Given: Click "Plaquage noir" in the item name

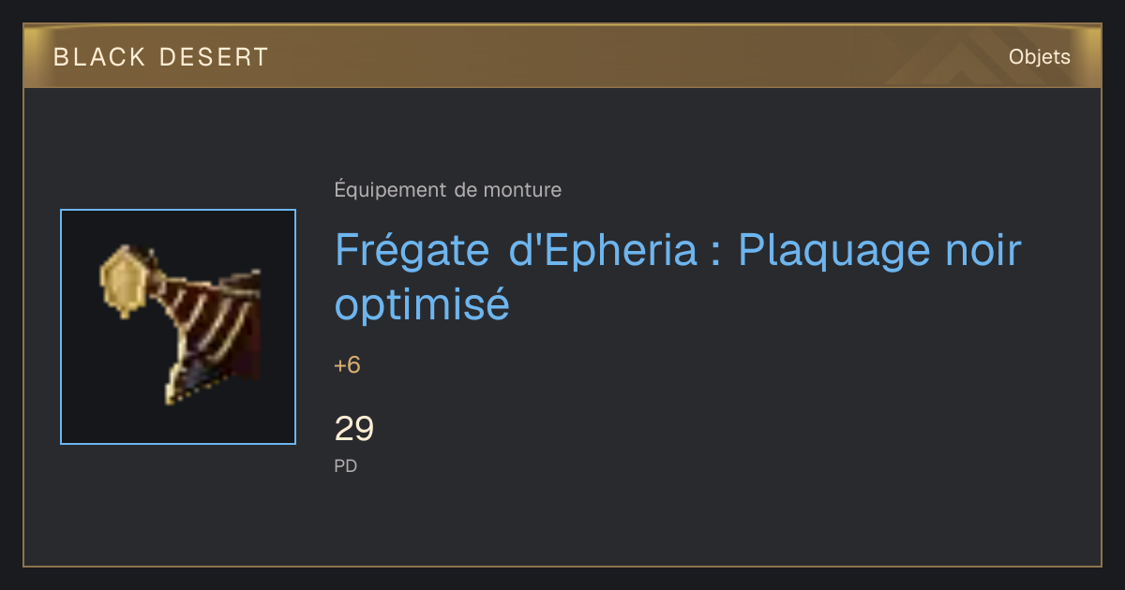Looking at the screenshot, I should tap(879, 251).
